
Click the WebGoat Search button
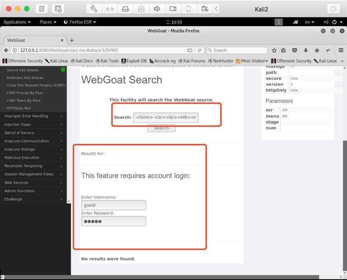pyautogui.click(x=162, y=128)
